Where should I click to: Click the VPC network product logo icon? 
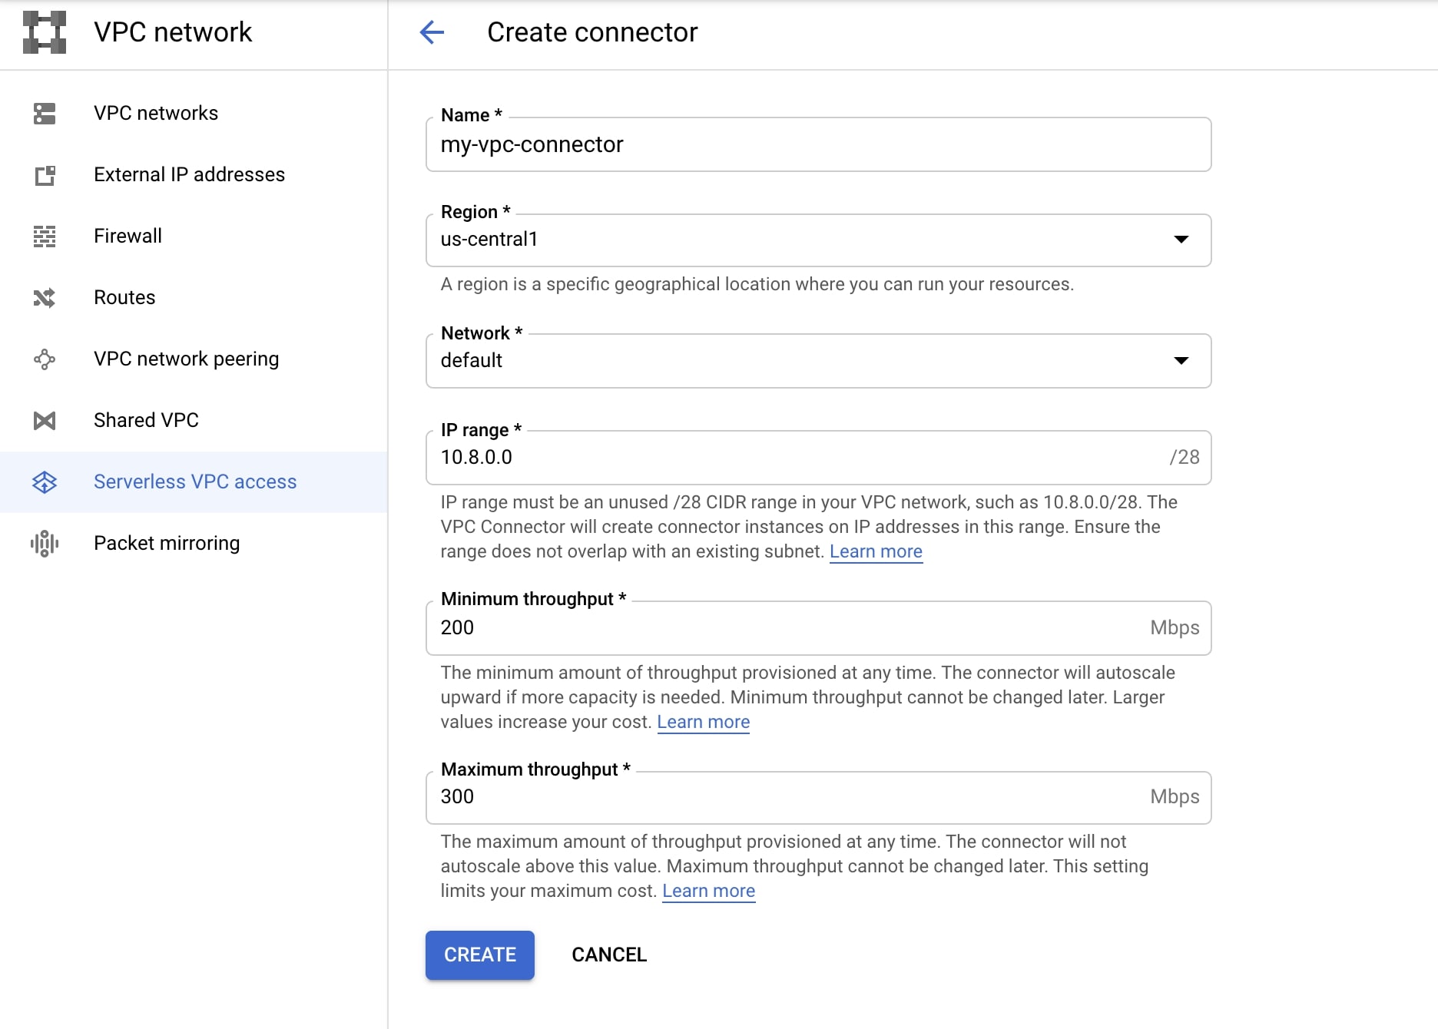click(x=45, y=32)
